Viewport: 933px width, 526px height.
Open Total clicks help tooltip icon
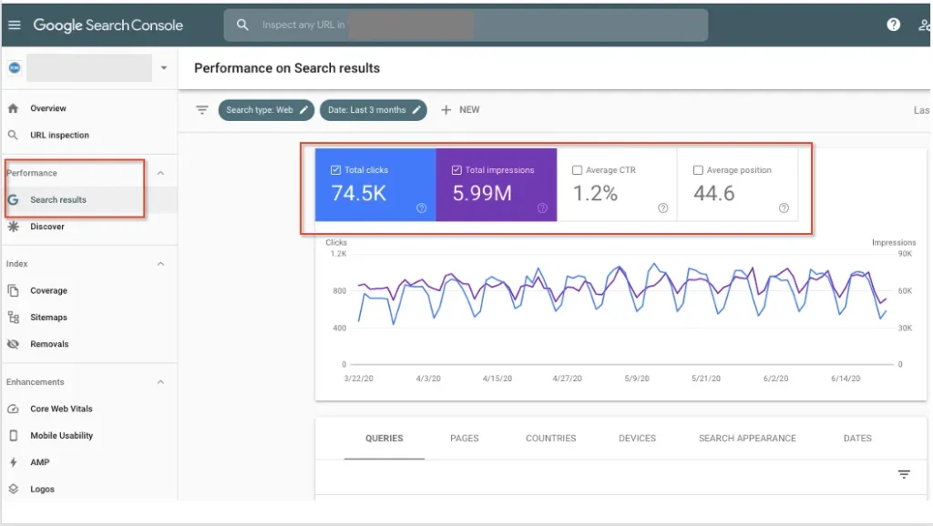pyautogui.click(x=421, y=208)
